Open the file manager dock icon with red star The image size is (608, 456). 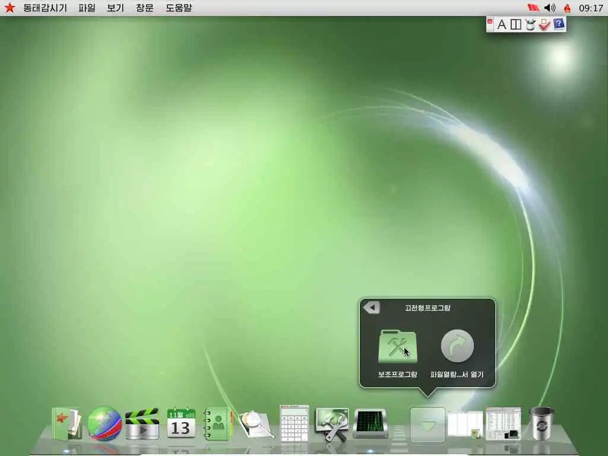pyautogui.click(x=66, y=424)
